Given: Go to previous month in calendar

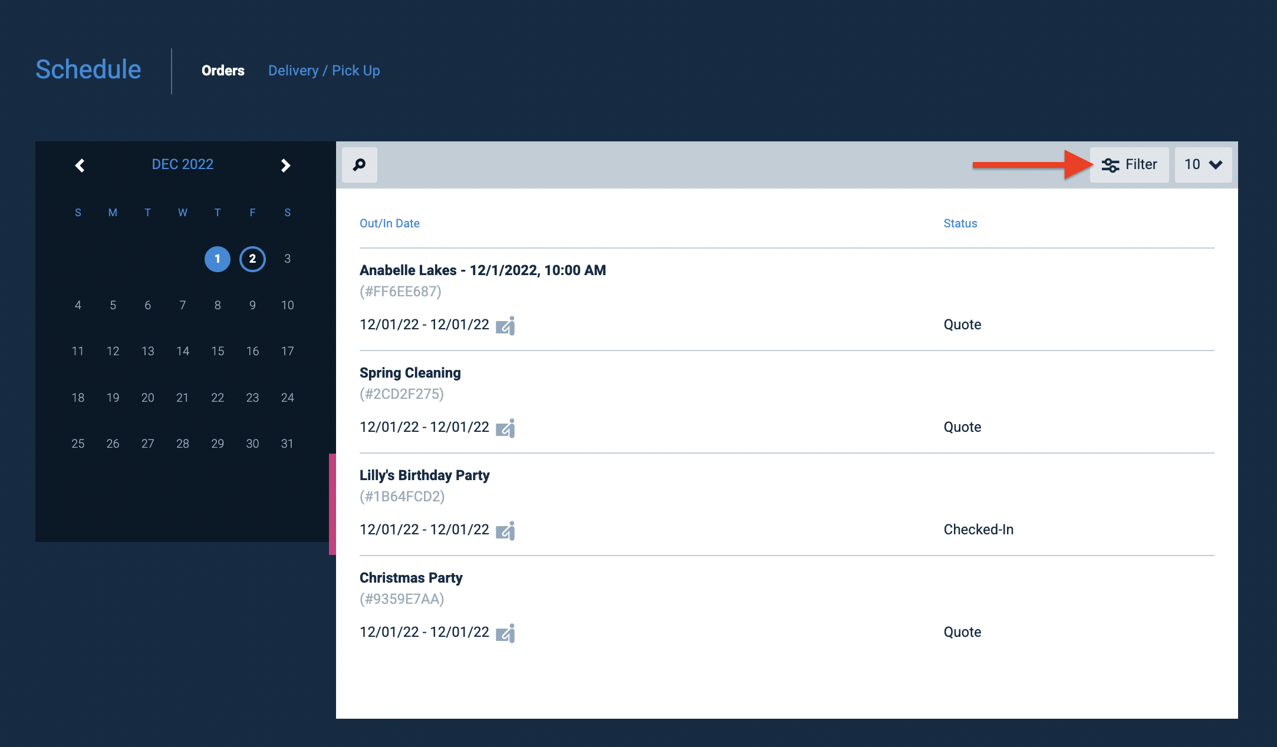Looking at the screenshot, I should (x=80, y=166).
